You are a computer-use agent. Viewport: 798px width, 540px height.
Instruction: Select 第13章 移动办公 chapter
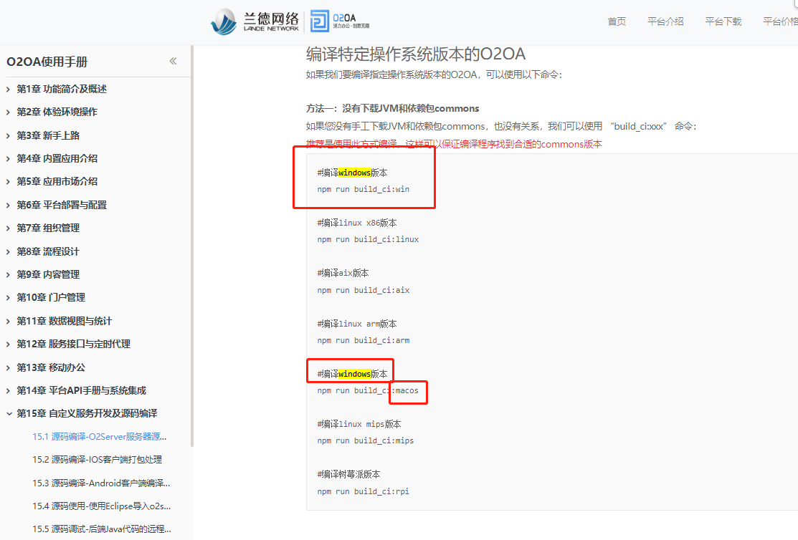[x=51, y=367]
